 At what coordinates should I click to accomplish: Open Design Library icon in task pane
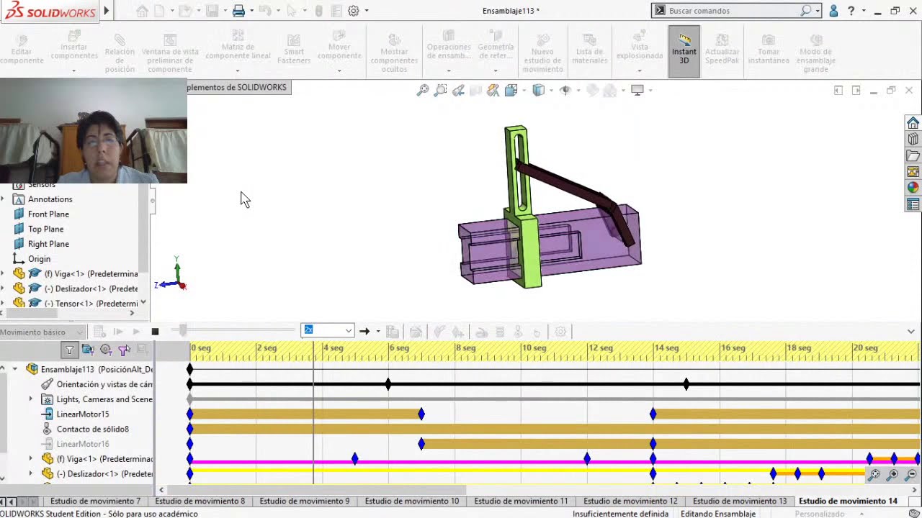[913, 139]
